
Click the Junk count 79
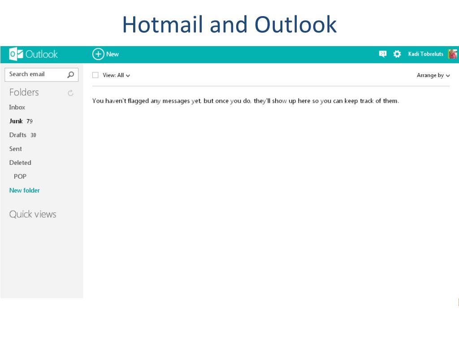click(x=30, y=121)
